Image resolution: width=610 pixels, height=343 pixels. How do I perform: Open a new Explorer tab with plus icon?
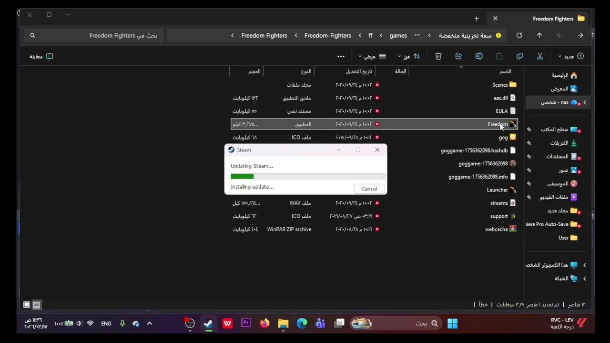click(477, 19)
